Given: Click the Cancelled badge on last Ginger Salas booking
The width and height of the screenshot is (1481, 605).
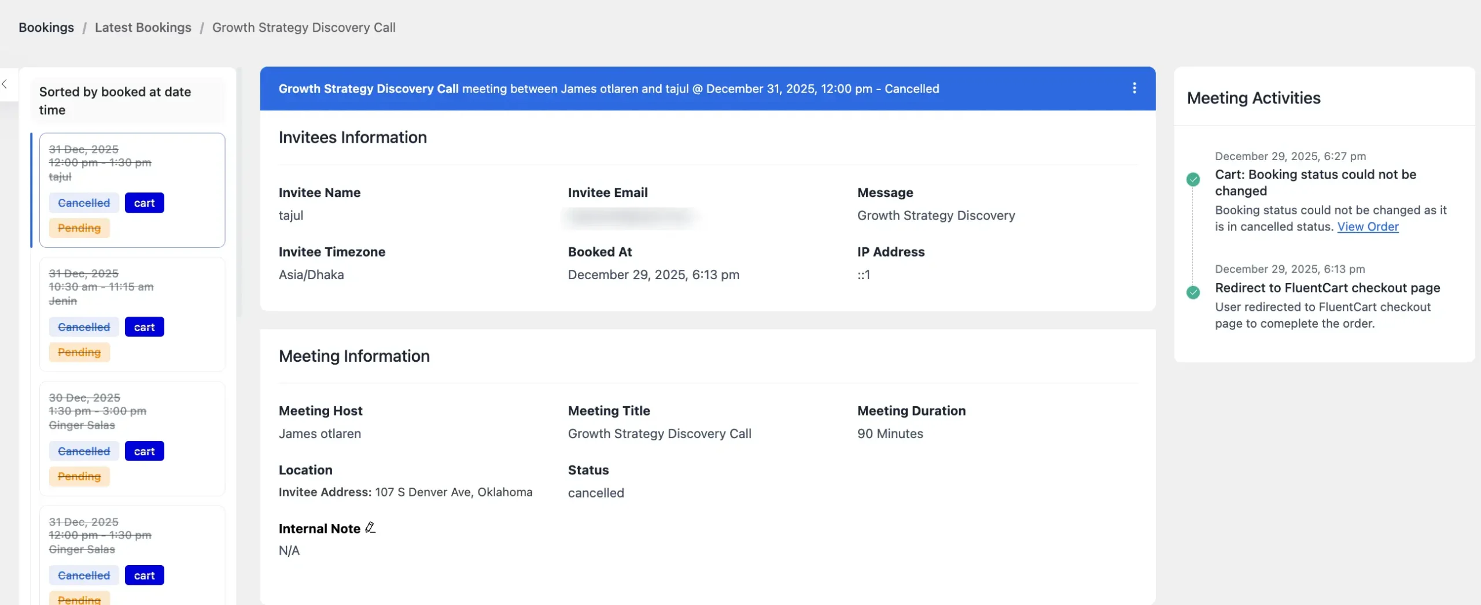Looking at the screenshot, I should click(84, 576).
